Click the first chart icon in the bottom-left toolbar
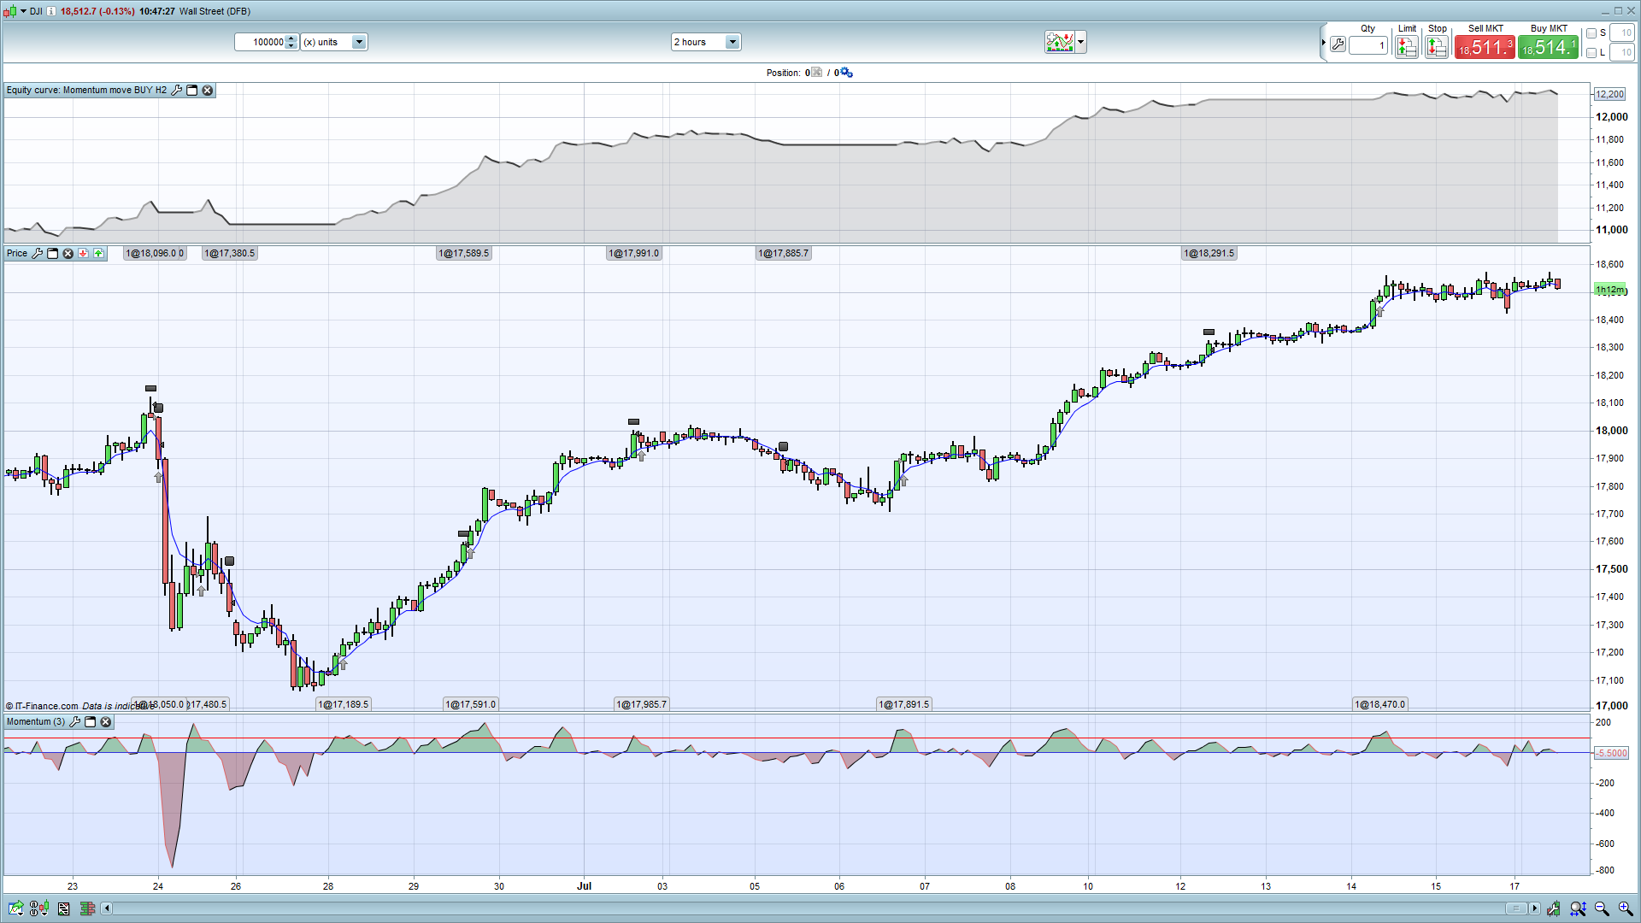This screenshot has height=923, width=1641. click(15, 908)
